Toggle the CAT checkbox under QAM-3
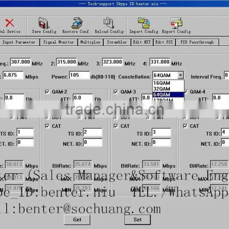The image size is (229, 229). pyautogui.click(x=116, y=126)
